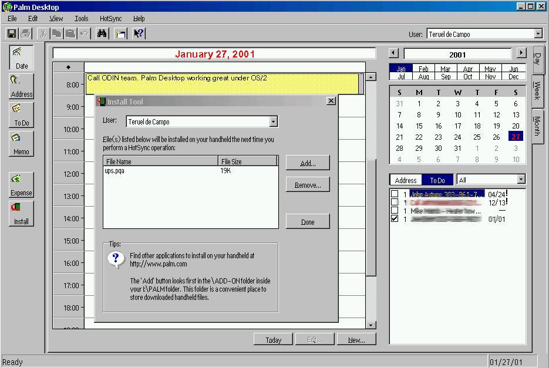Open the Memo pad from the sidebar
Viewport: 549px width, 368px height.
click(x=21, y=144)
